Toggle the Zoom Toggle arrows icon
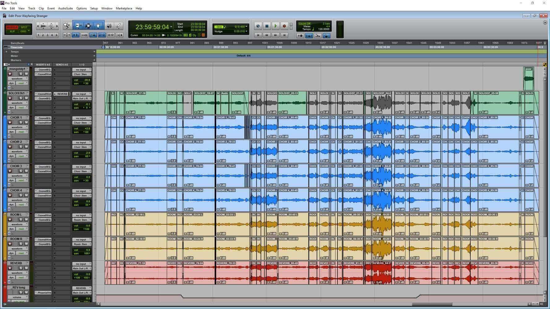This screenshot has width=550, height=309. point(67,35)
